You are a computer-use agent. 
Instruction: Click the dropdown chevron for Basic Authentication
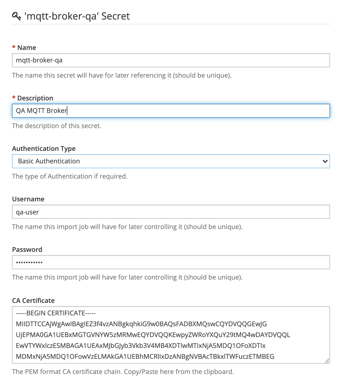click(325, 161)
